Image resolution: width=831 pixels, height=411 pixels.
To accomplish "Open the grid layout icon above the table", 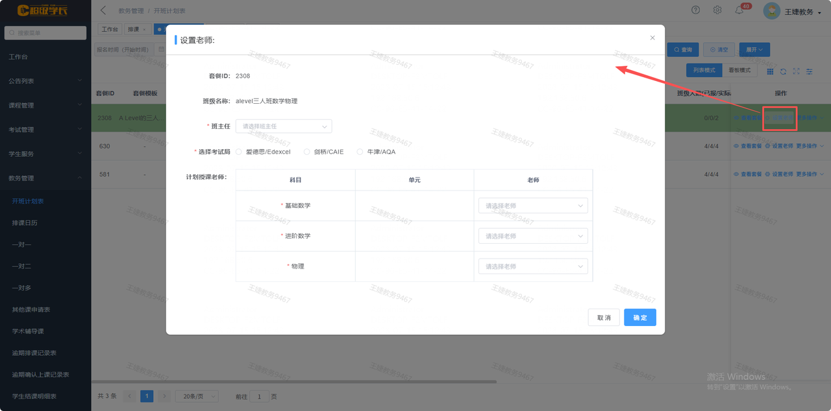I will point(771,71).
